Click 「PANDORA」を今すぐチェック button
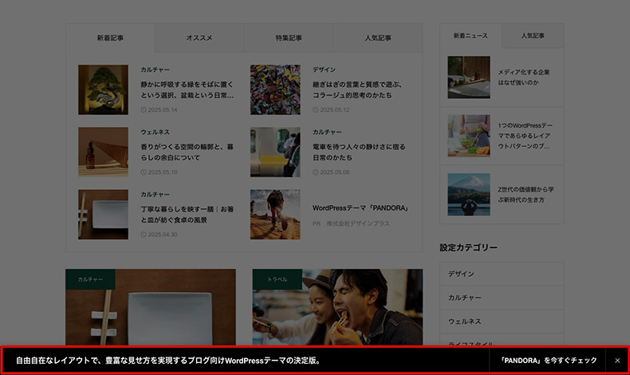 tap(548, 361)
